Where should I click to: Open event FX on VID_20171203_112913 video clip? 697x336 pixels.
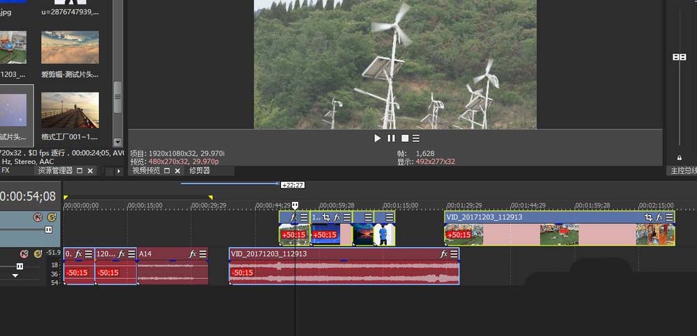point(659,217)
